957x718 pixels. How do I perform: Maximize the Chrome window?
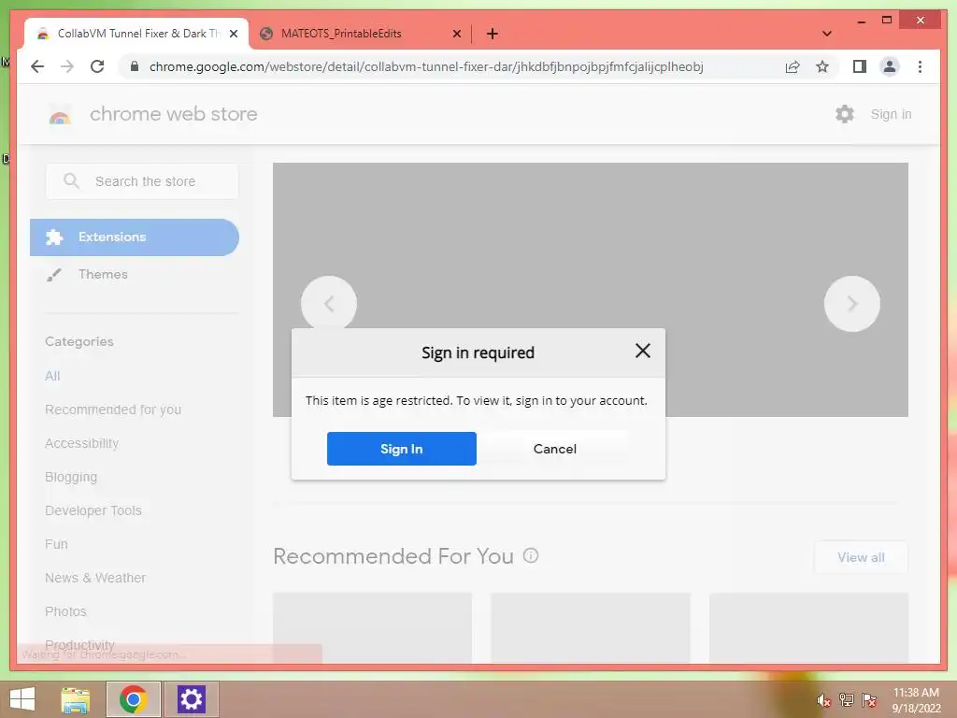point(887,21)
